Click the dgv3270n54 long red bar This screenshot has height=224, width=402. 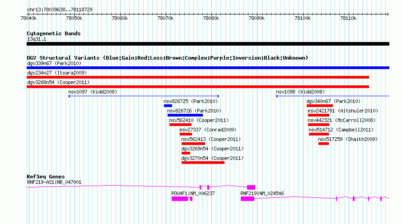[203, 163]
